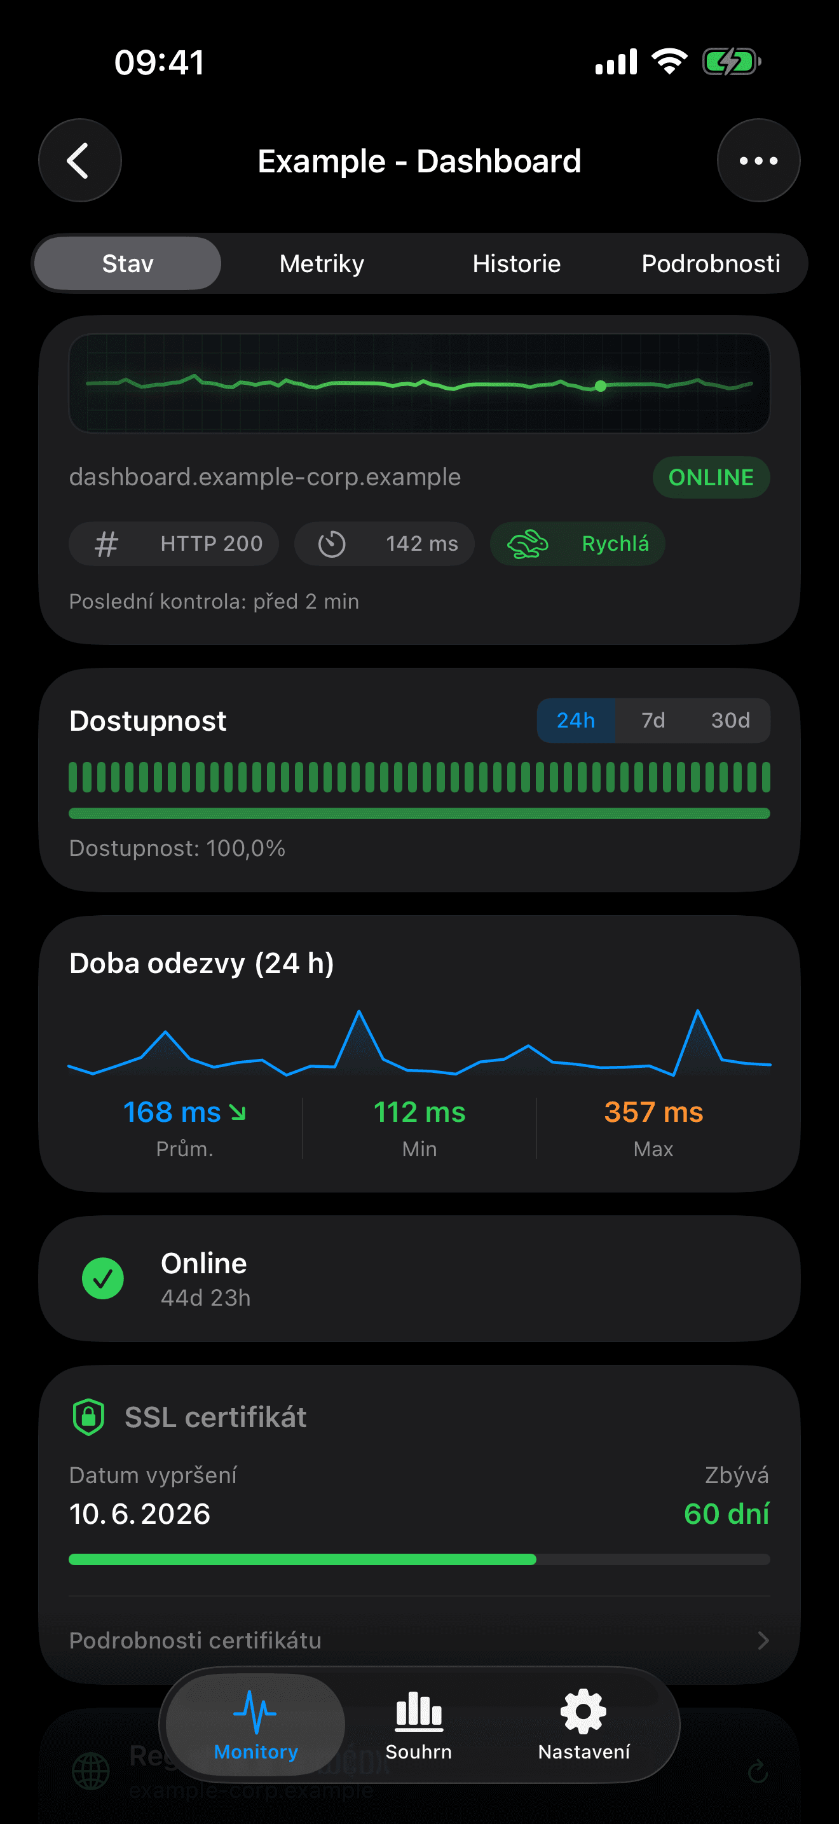This screenshot has height=1824, width=839.
Task: Click the SSL certificate shield lock icon
Action: 88,1417
